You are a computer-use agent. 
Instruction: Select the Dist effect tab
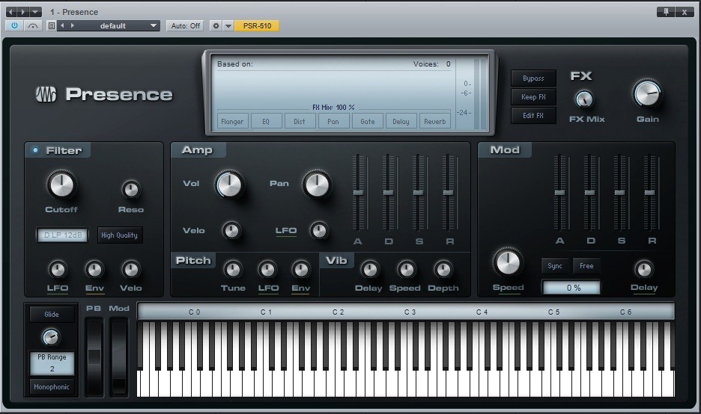pos(300,121)
